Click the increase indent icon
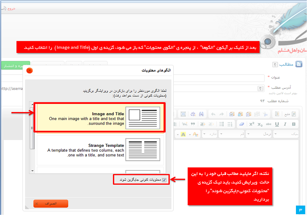Screen dimensions: 307x215 [x=203, y=124]
